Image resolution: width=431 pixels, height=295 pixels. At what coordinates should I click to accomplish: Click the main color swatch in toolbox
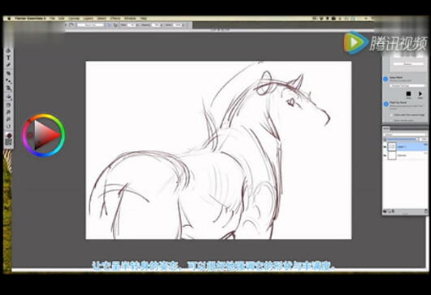(9, 136)
